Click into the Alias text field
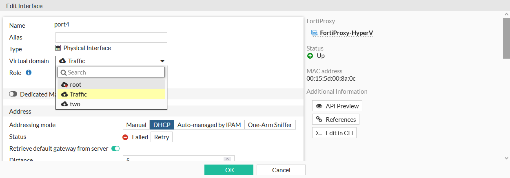 [x=111, y=37]
